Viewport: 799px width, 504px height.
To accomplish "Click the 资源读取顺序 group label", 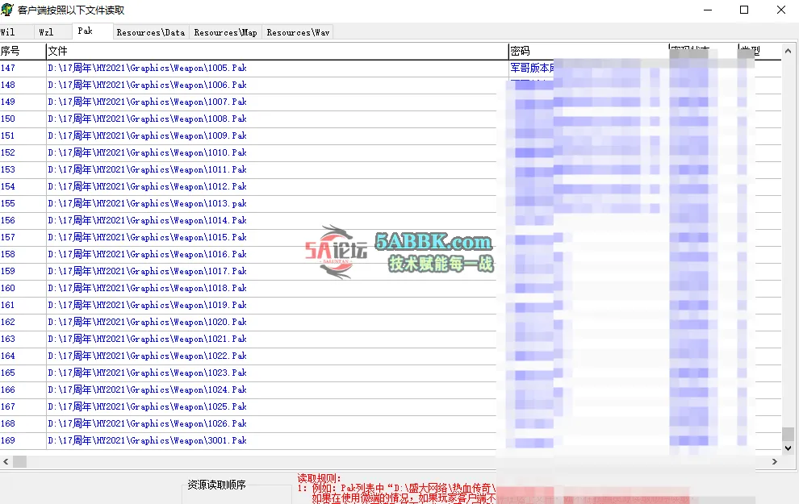I will pos(216,485).
